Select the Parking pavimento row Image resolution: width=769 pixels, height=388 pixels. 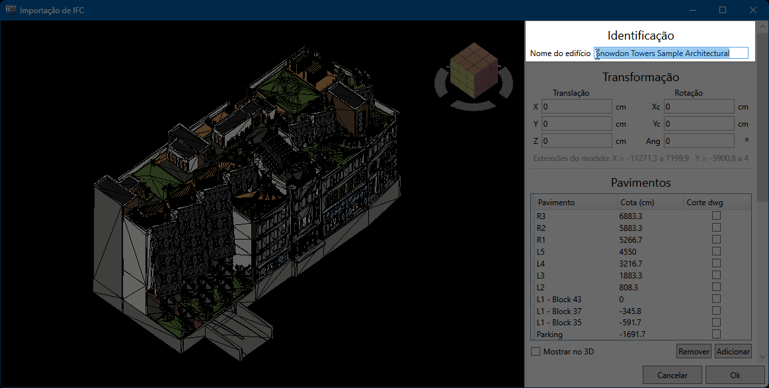click(x=574, y=335)
